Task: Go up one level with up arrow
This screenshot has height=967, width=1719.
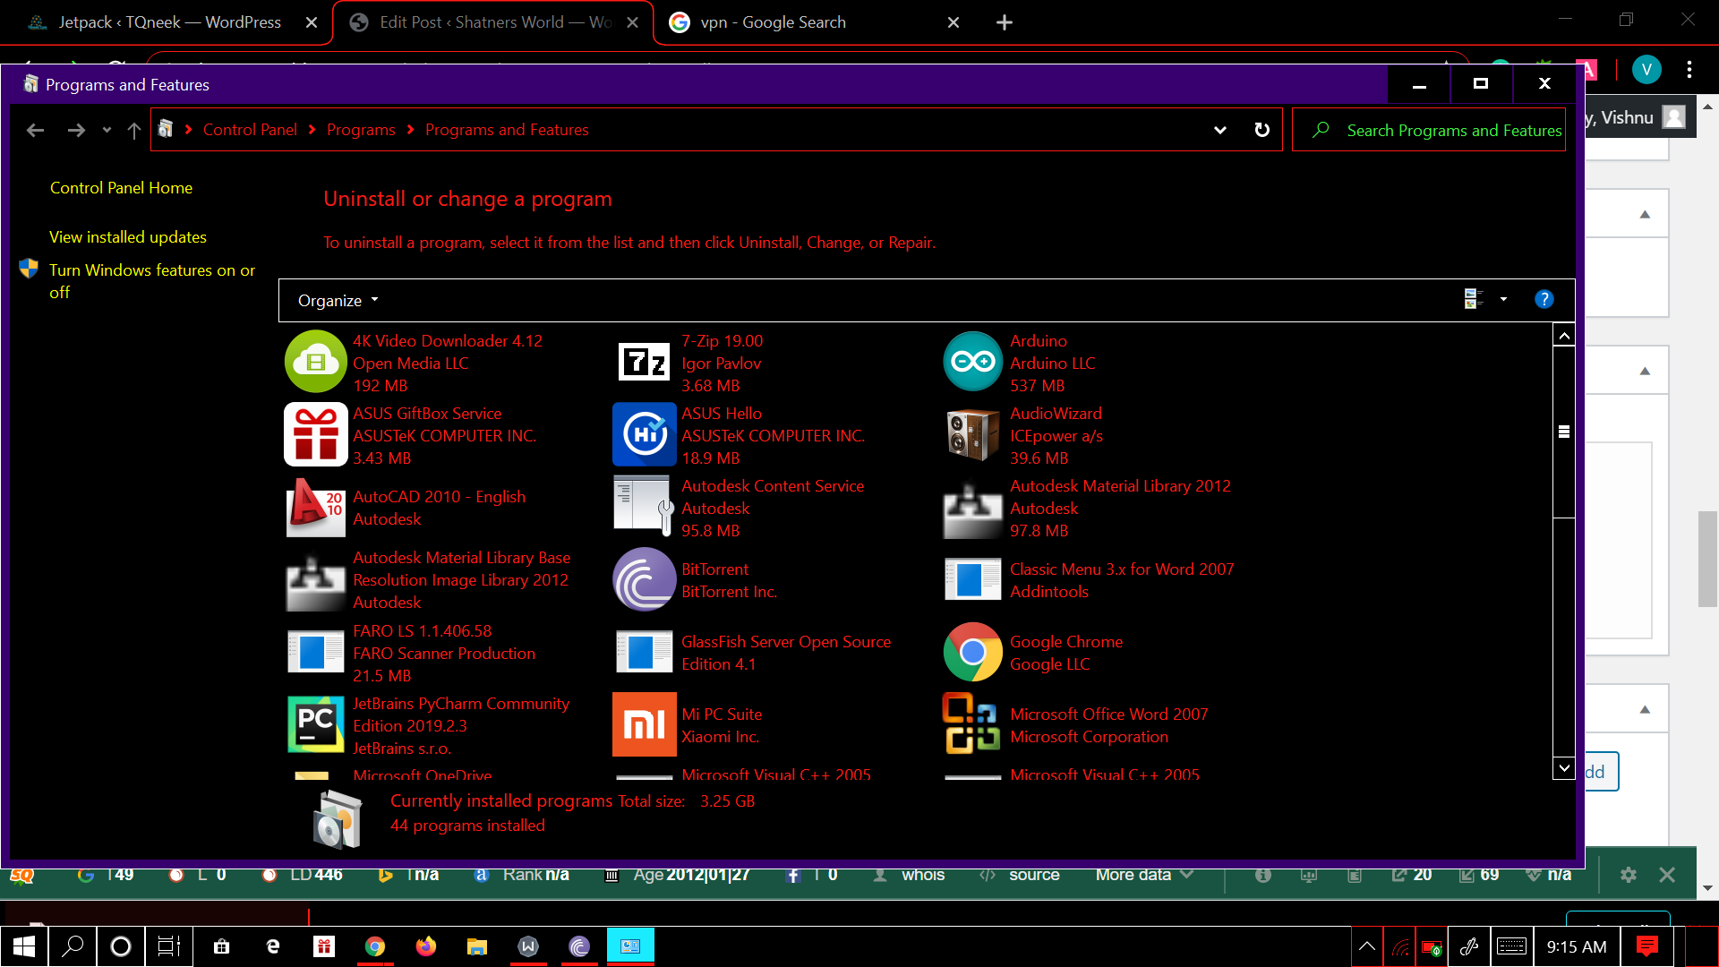Action: tap(134, 131)
